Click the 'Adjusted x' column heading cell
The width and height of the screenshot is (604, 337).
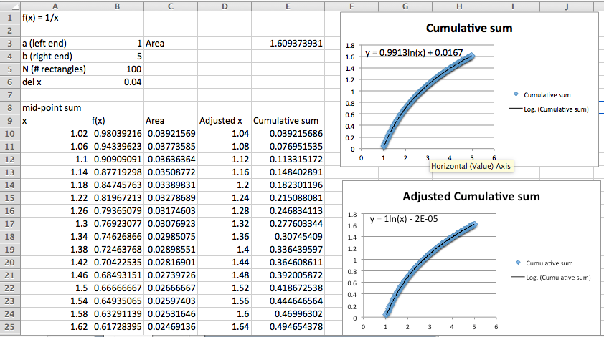224,121
